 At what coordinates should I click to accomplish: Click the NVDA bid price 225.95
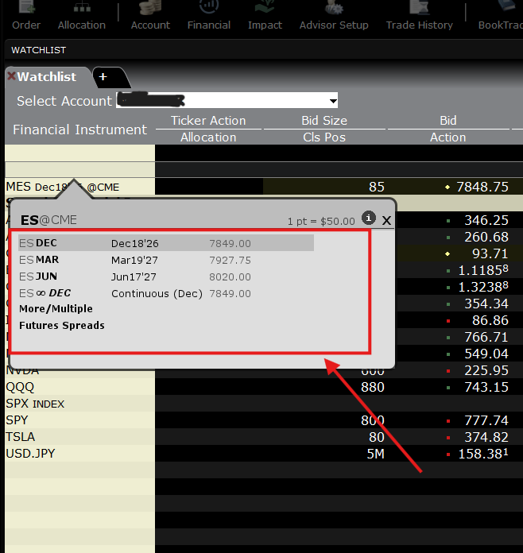coord(486,370)
